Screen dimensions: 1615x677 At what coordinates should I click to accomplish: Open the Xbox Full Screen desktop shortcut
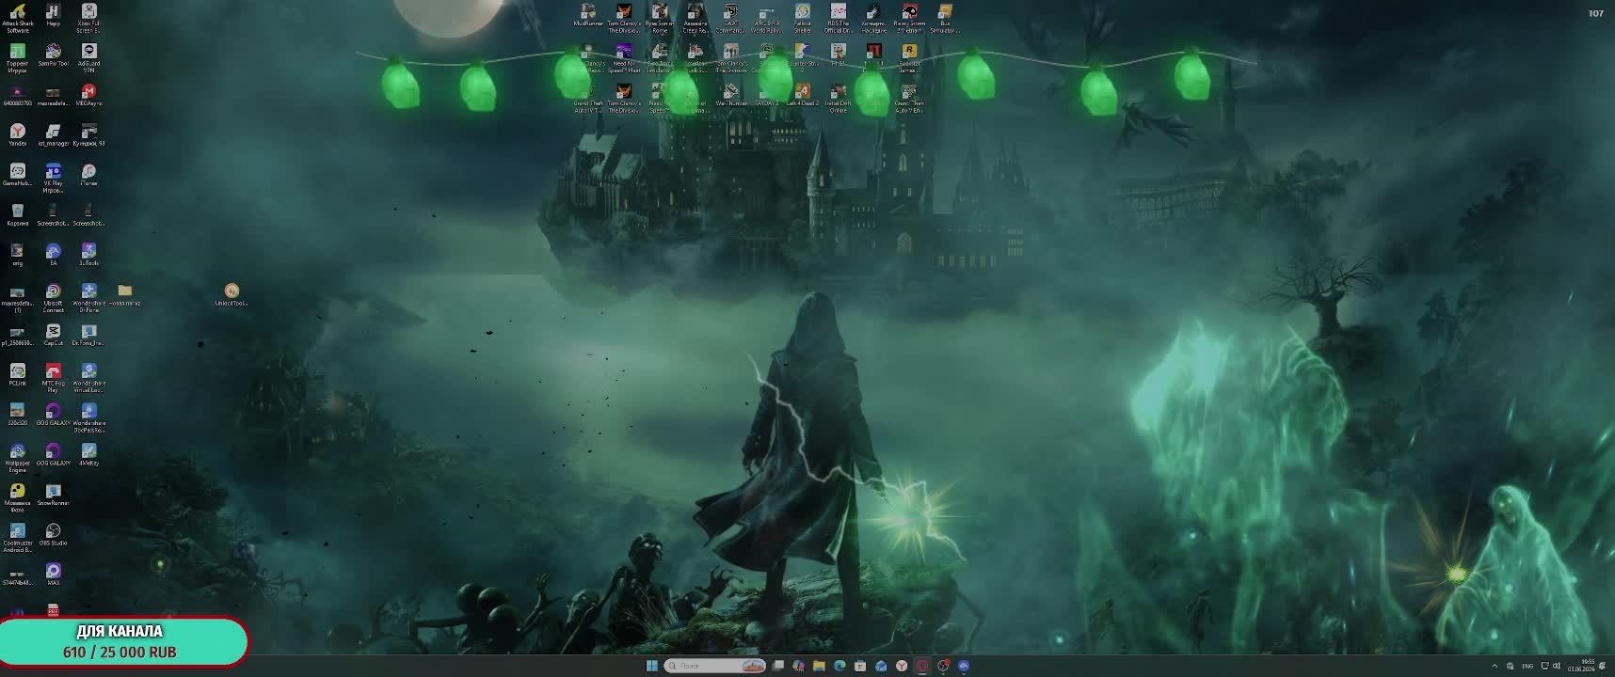88,19
